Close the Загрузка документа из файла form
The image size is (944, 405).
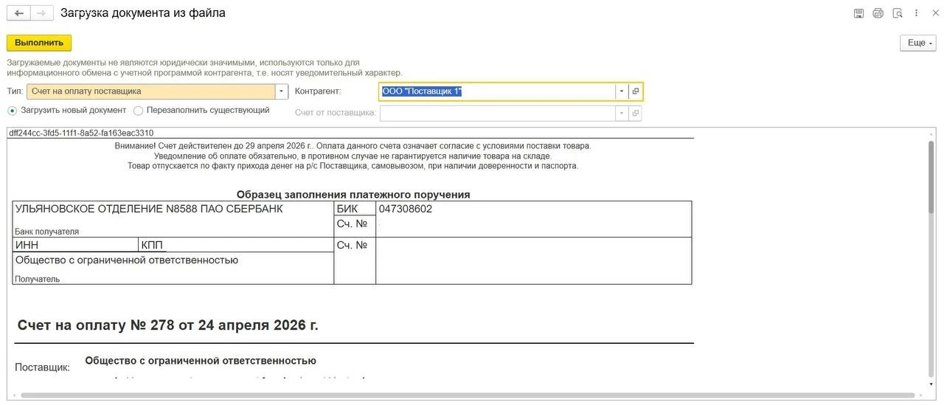(x=934, y=13)
